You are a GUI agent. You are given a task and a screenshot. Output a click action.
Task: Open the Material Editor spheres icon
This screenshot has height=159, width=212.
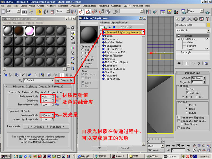[x=176, y=12]
